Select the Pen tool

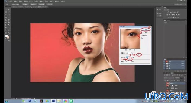pyautogui.click(x=6, y=28)
